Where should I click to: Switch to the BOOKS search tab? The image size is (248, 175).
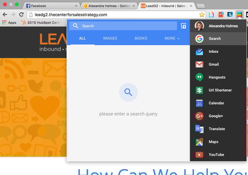pyautogui.click(x=141, y=38)
